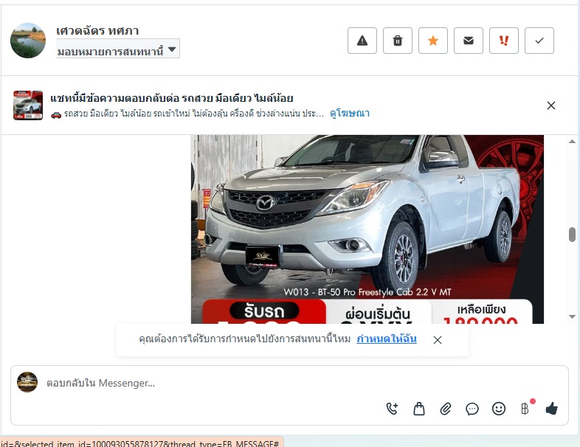The image size is (580, 447).
Task: Click the ดูโฆษณา link
Action: click(350, 113)
